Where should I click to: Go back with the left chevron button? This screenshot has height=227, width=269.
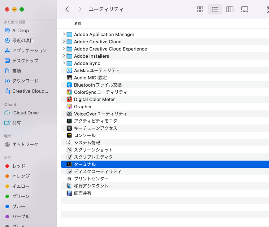pyautogui.click(x=67, y=9)
